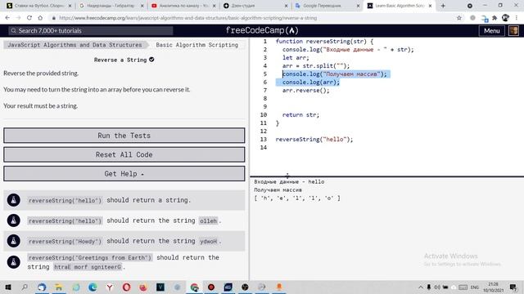The width and height of the screenshot is (524, 294).
Task: Switch to the Google Переводчик tab
Action: tap(327, 6)
